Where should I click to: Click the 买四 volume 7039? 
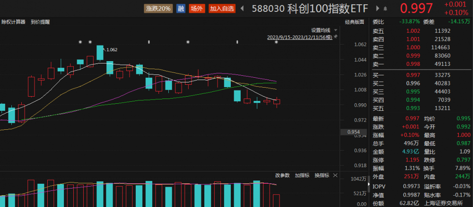pos(444,100)
